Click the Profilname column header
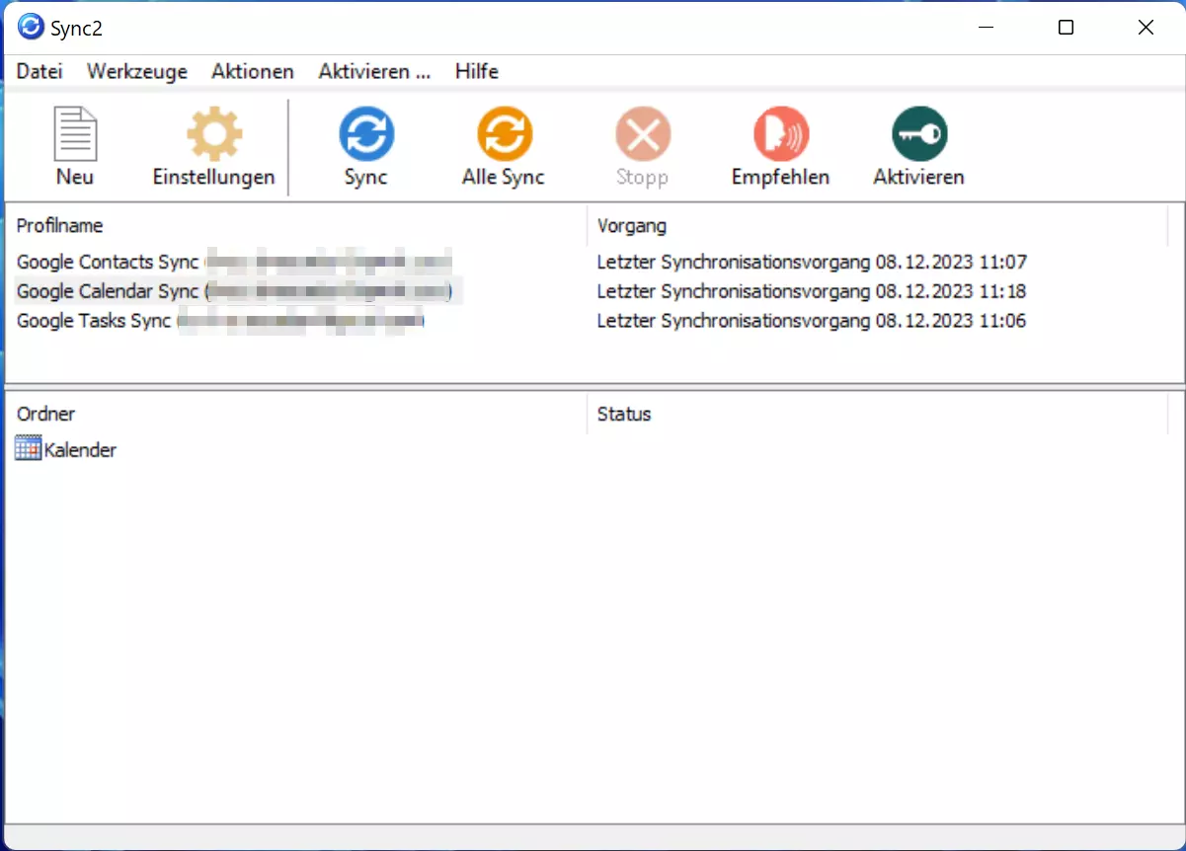The image size is (1186, 851). (x=59, y=225)
